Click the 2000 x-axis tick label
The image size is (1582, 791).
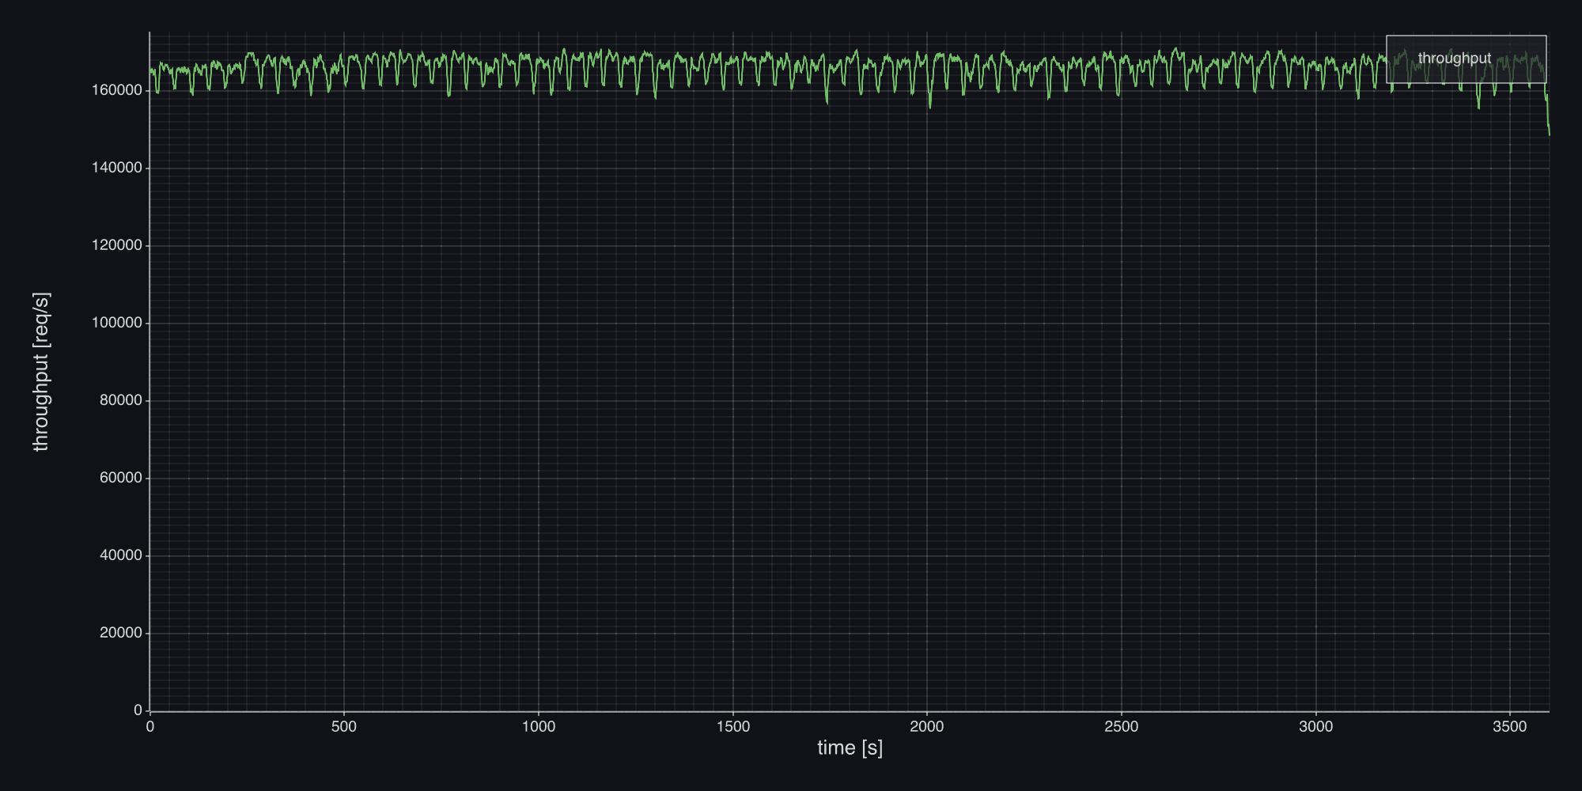click(x=927, y=727)
